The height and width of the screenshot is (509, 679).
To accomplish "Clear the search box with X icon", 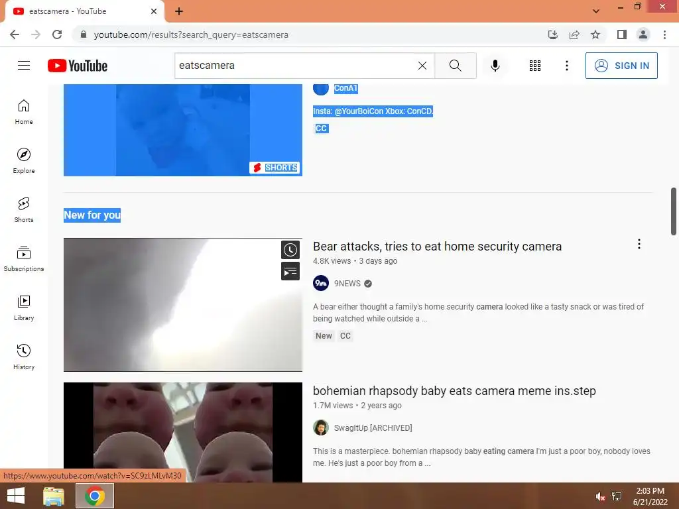I will pos(422,66).
